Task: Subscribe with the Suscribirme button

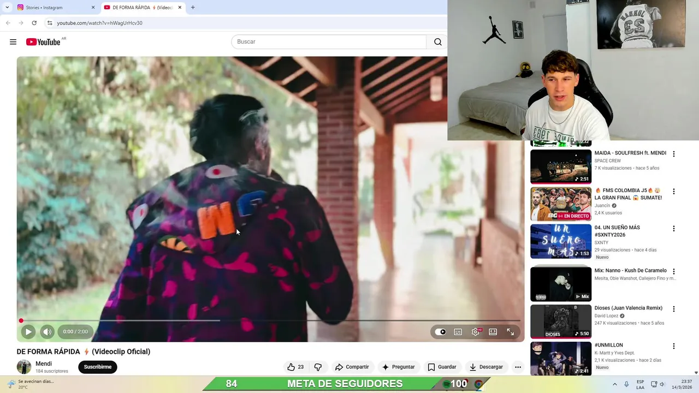Action: [98, 367]
